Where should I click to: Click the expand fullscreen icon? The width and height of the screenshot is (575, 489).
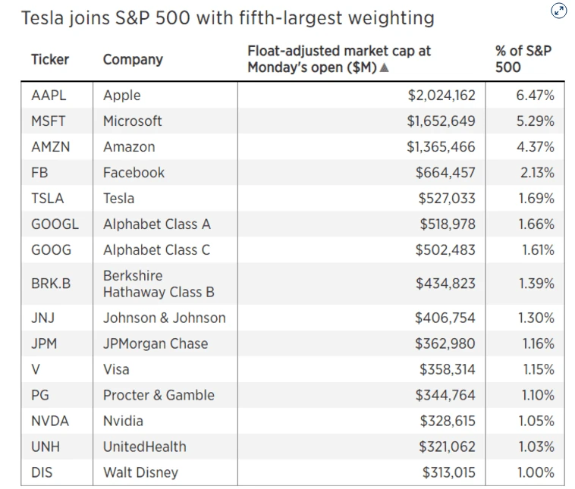(558, 11)
